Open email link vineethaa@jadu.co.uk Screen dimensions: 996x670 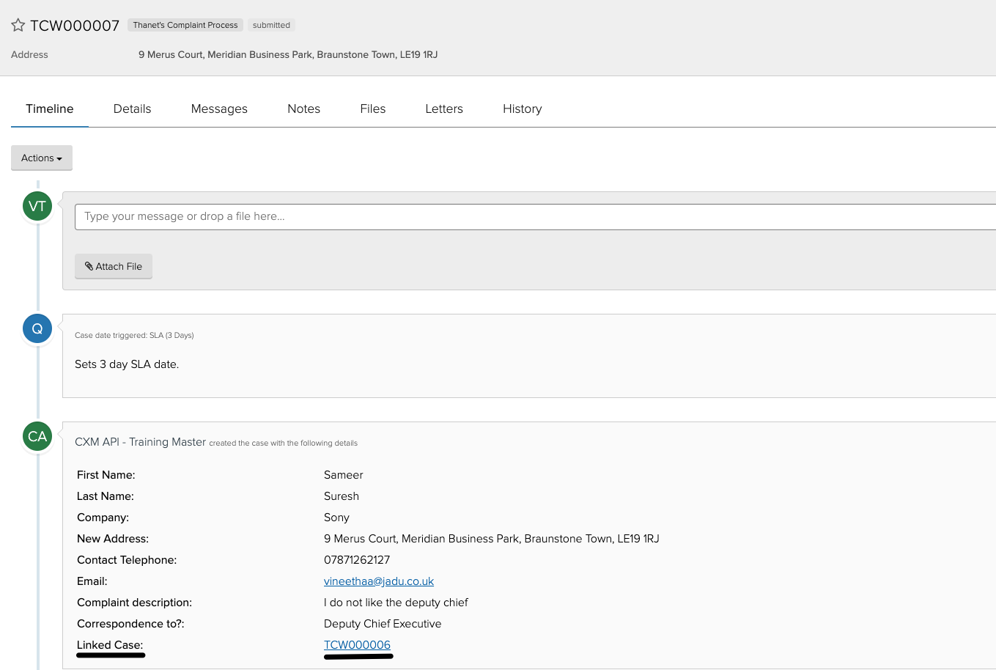[x=379, y=581]
